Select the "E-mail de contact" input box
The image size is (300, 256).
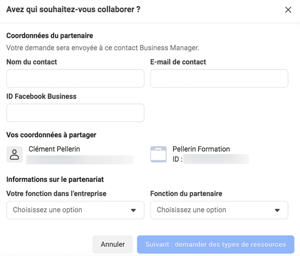coord(219,78)
